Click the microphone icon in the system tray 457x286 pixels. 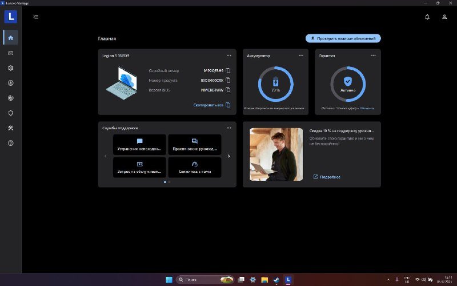click(396, 280)
